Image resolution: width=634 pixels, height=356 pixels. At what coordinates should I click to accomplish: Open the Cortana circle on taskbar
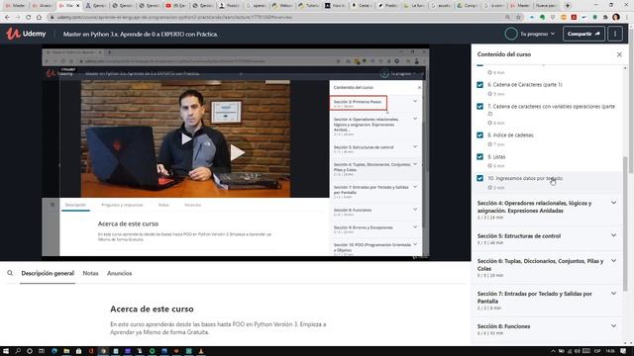click(x=30, y=351)
